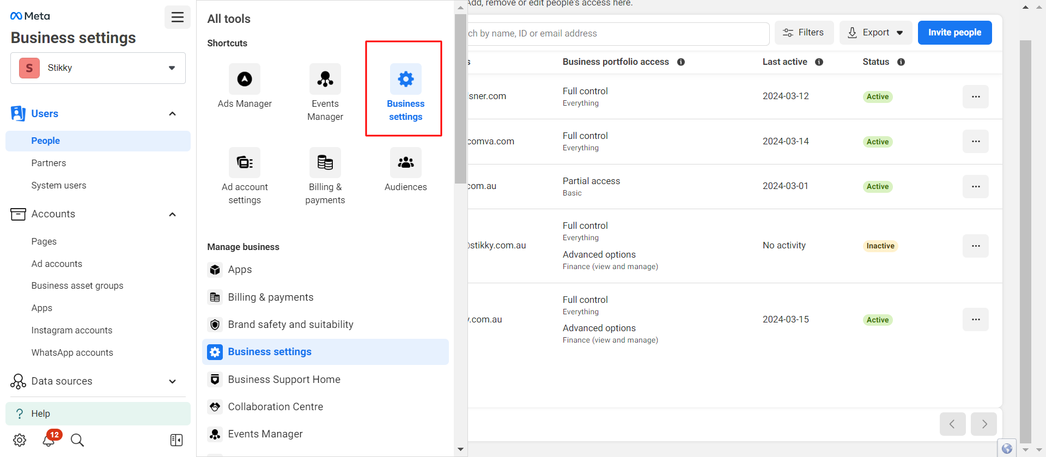This screenshot has width=1046, height=457.
Task: Open Ads Manager shortcut icon
Action: tap(245, 80)
